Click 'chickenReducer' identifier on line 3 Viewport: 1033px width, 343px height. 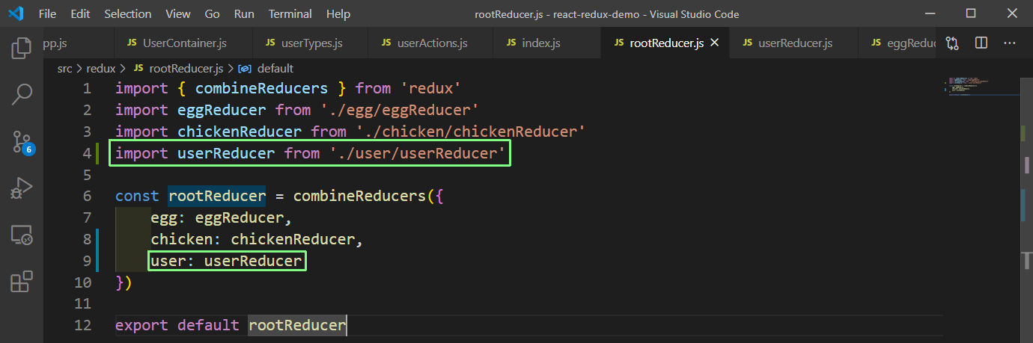click(x=240, y=132)
